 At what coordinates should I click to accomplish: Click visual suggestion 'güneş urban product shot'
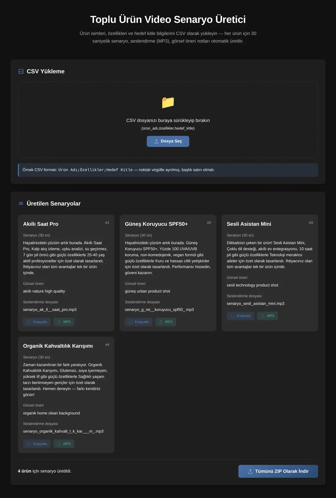coord(148,291)
